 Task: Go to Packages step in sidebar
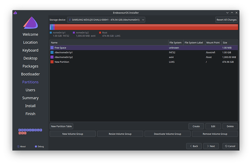30,66
